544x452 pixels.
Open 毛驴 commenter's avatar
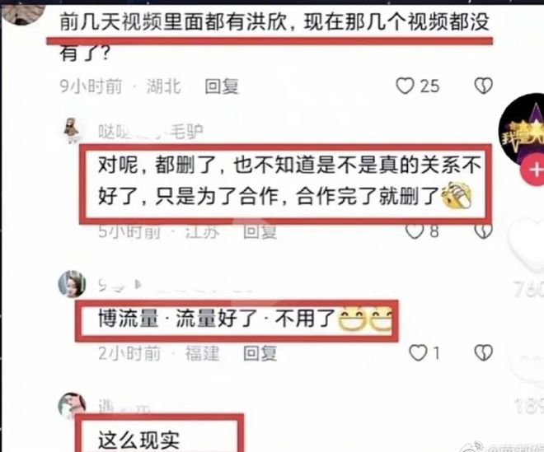72,130
